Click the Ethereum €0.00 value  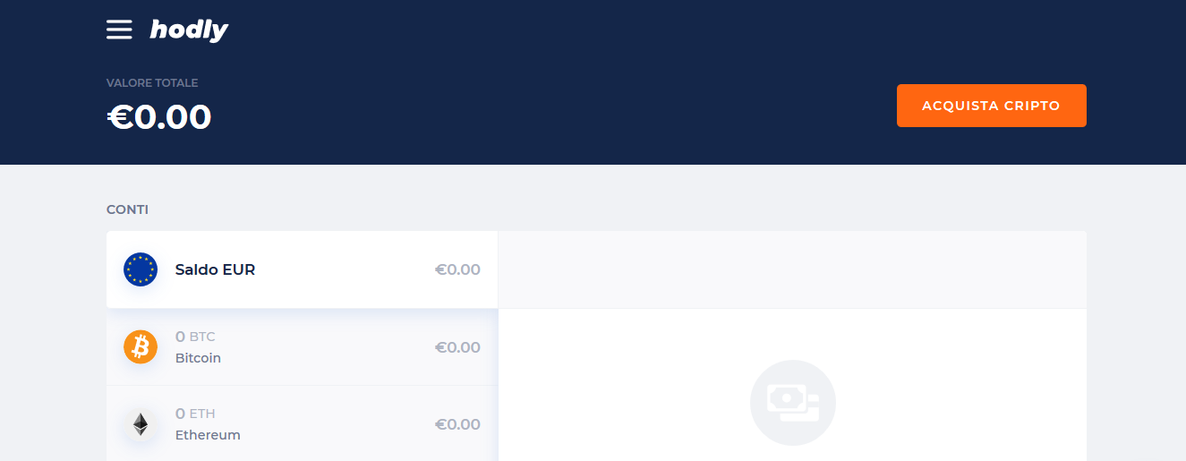pyautogui.click(x=457, y=424)
